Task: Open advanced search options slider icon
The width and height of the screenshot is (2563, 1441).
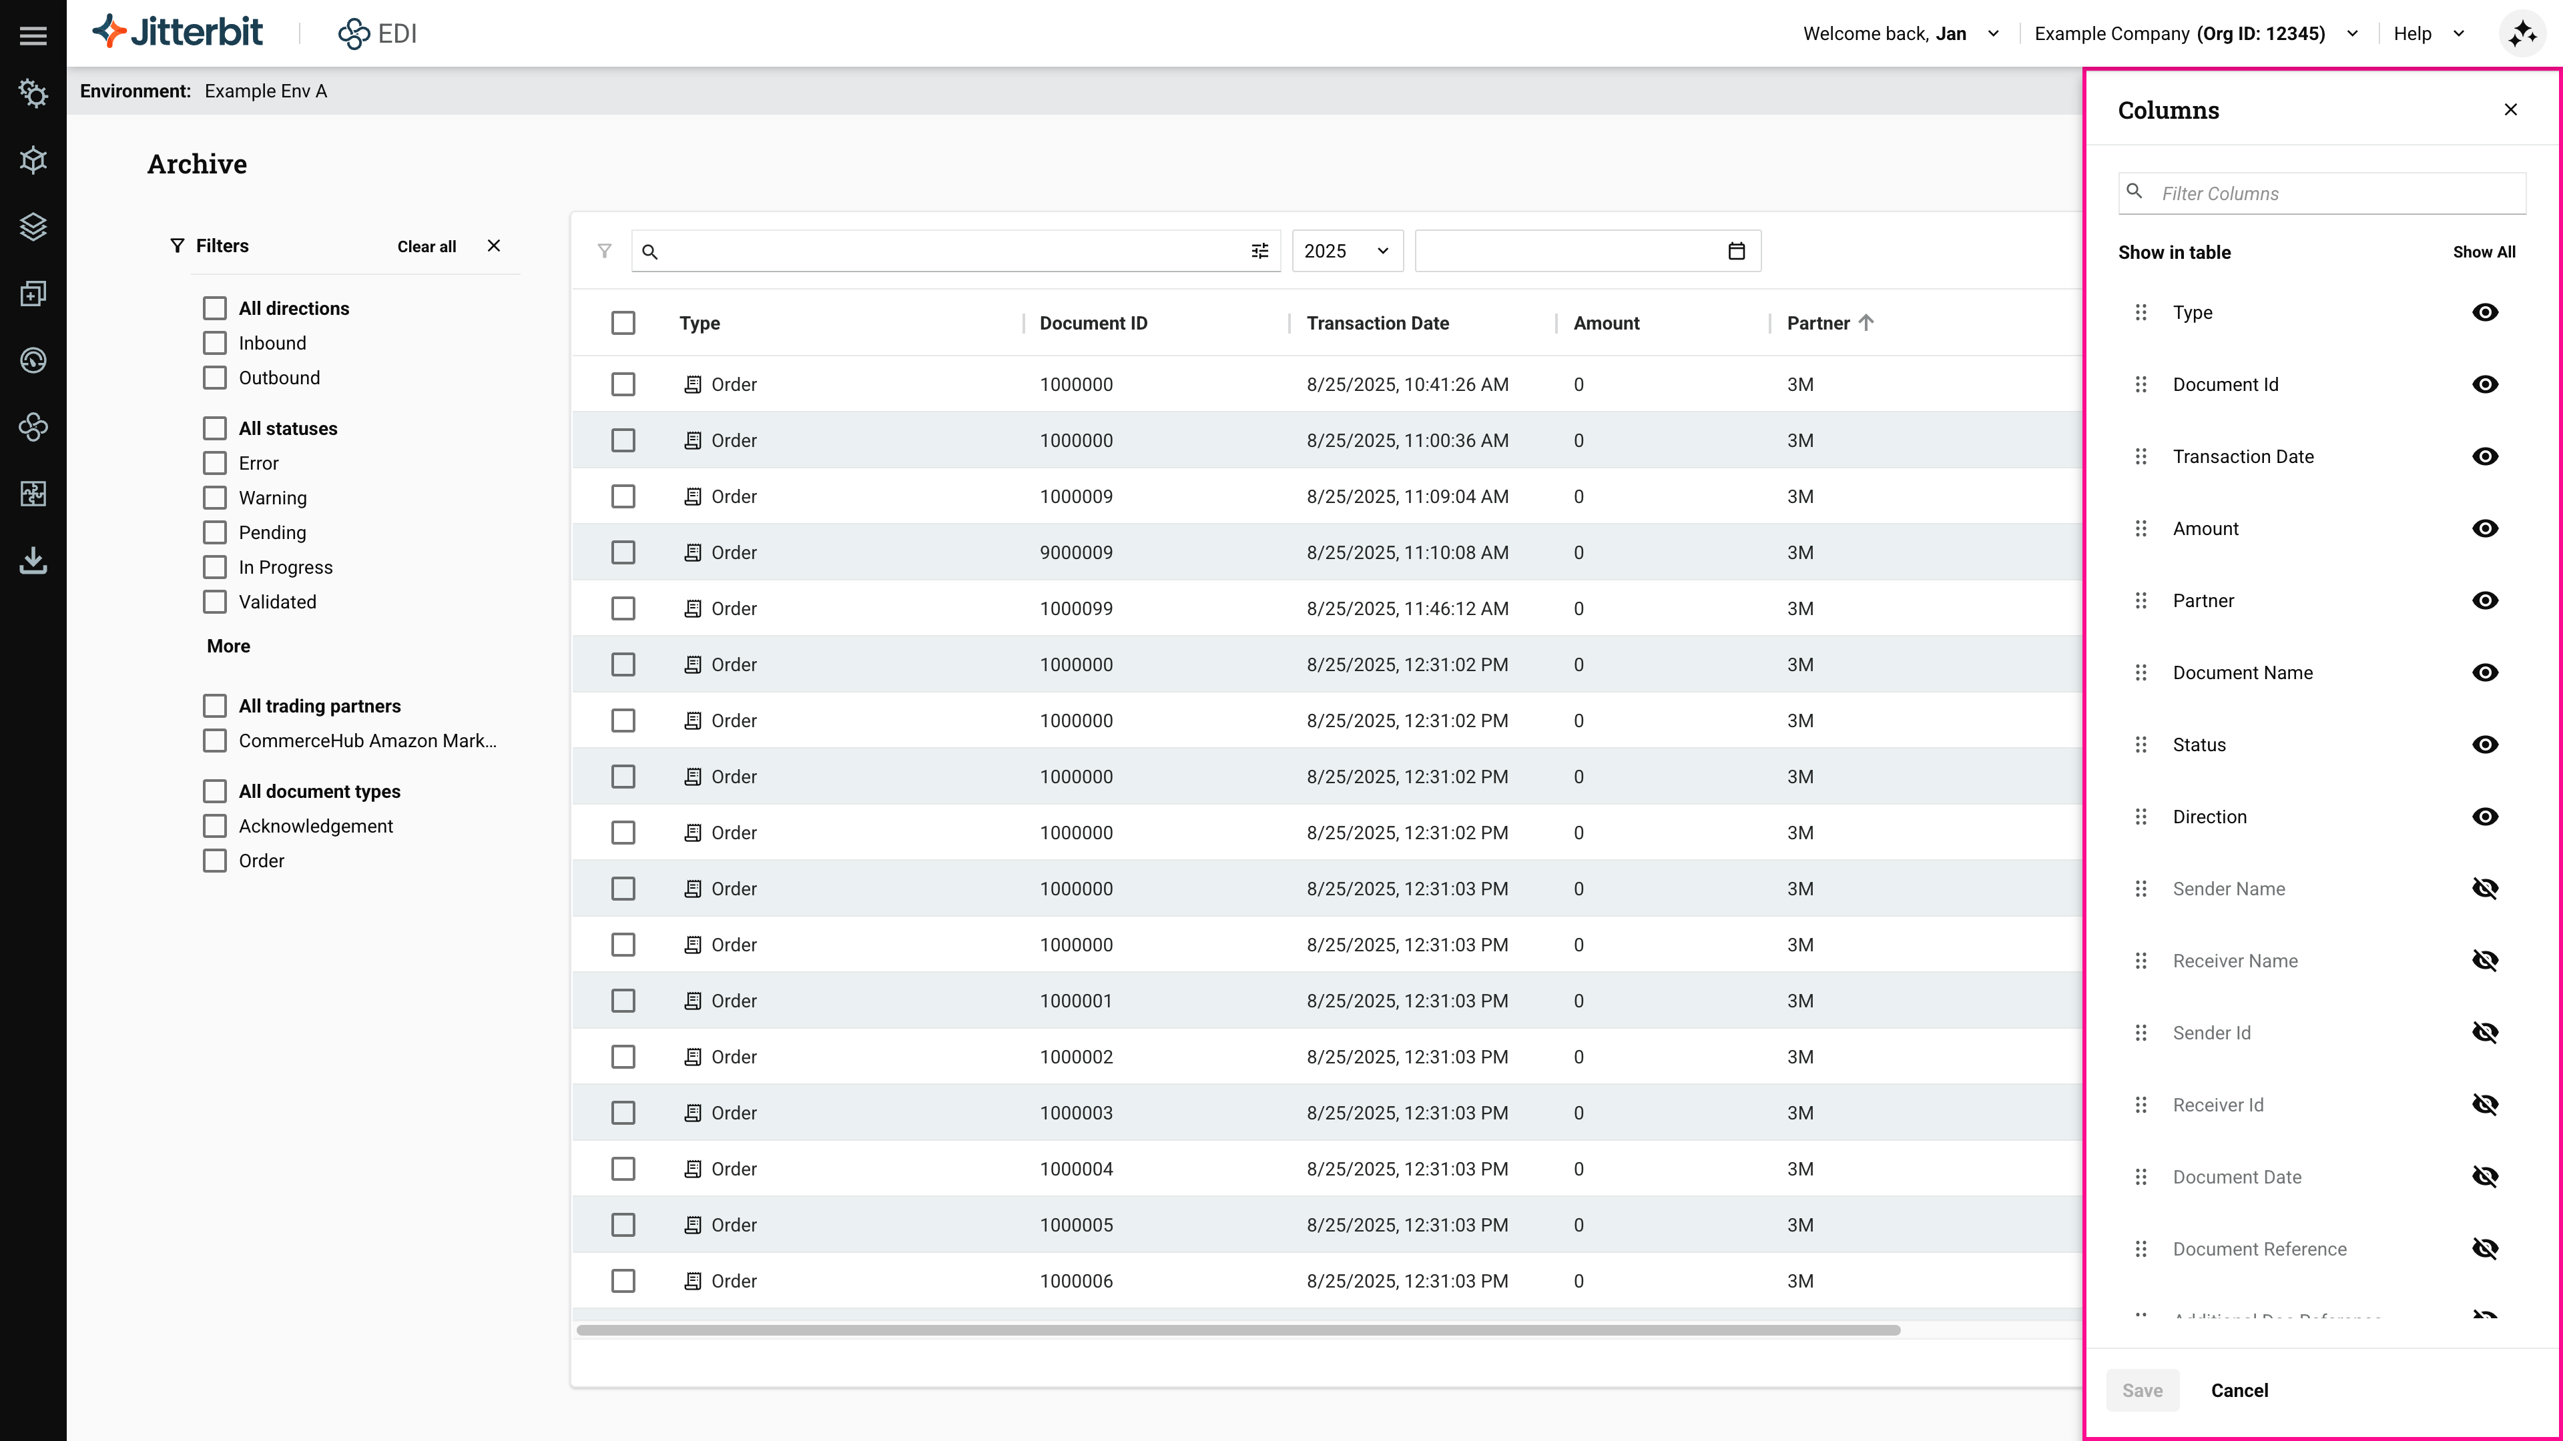Action: [1259, 252]
